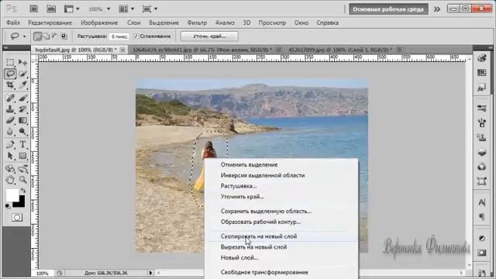
Task: Open the Изображение menu
Action: point(99,22)
